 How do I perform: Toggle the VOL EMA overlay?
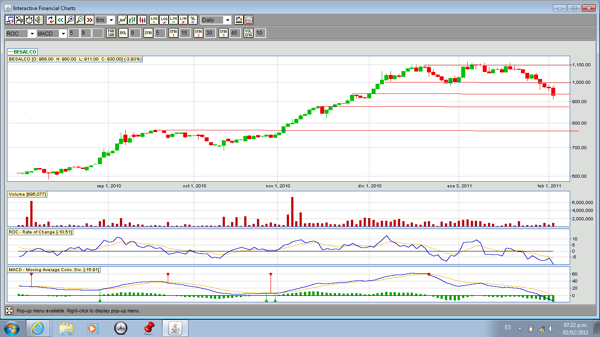(x=249, y=33)
